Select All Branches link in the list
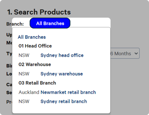The image size is (149, 115). (x=32, y=37)
